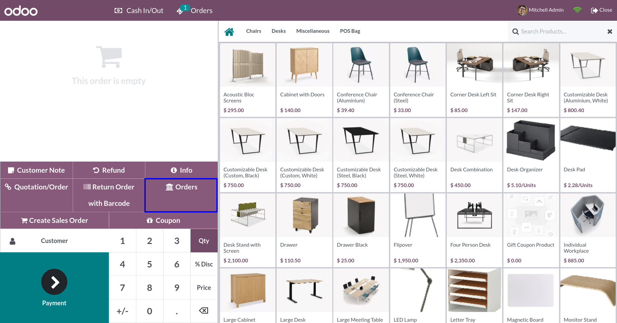Image resolution: width=617 pixels, height=323 pixels.
Task: Close the Point of Sale session
Action: (x=602, y=10)
